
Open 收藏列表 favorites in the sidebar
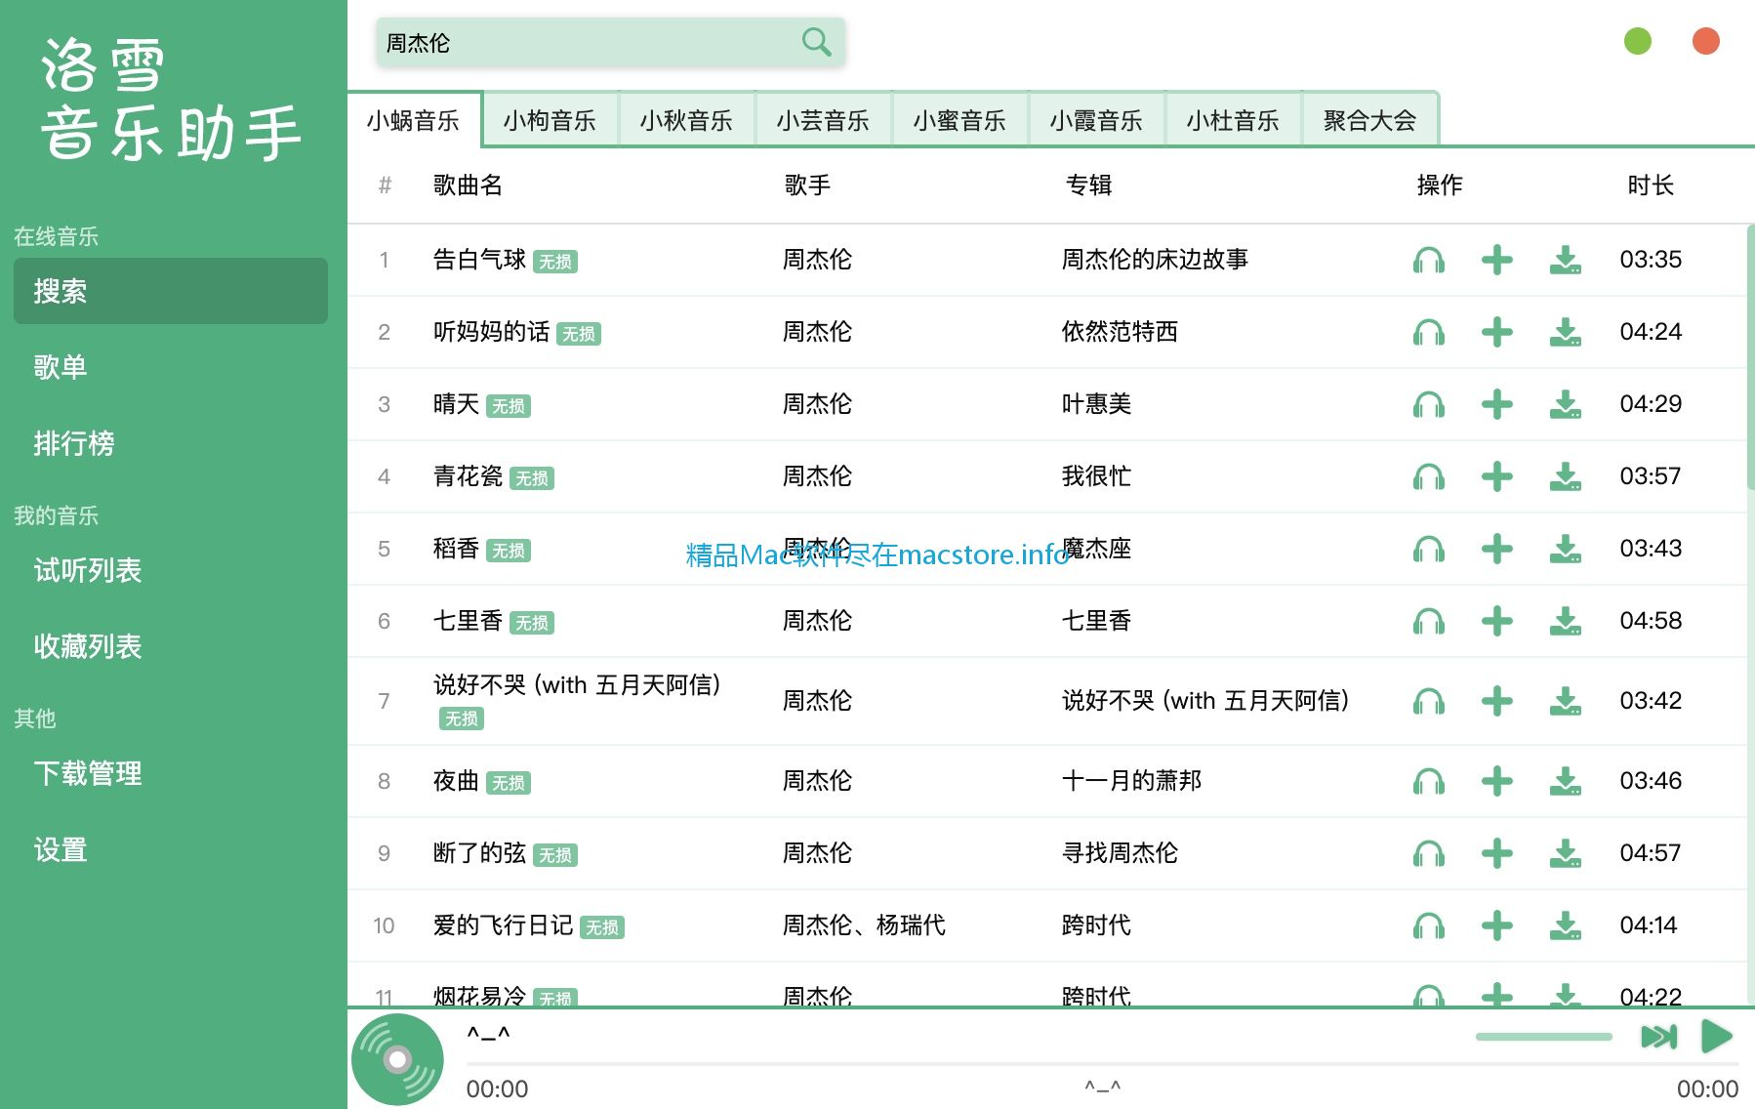[x=171, y=646]
